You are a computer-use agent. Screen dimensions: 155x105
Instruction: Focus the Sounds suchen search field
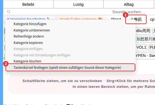point(79,12)
